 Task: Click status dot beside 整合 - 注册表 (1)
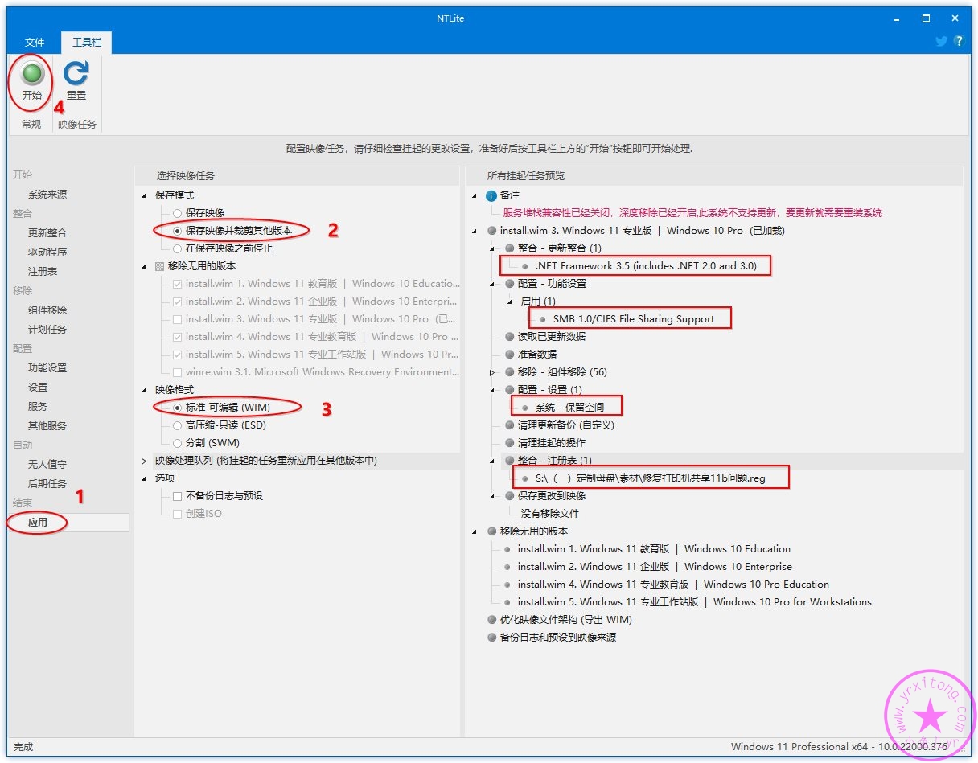tap(509, 461)
